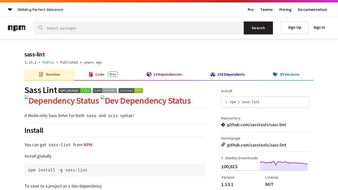Switch to the Code tab
The width and height of the screenshot is (338, 190).
pyautogui.click(x=103, y=74)
